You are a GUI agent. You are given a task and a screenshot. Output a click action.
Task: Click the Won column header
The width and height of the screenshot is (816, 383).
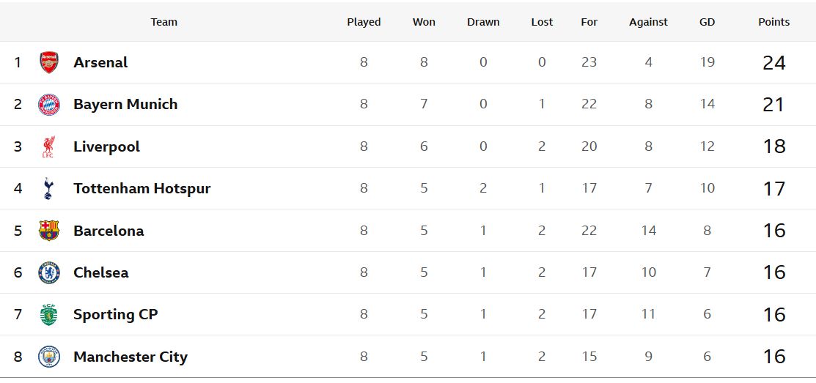coord(424,22)
